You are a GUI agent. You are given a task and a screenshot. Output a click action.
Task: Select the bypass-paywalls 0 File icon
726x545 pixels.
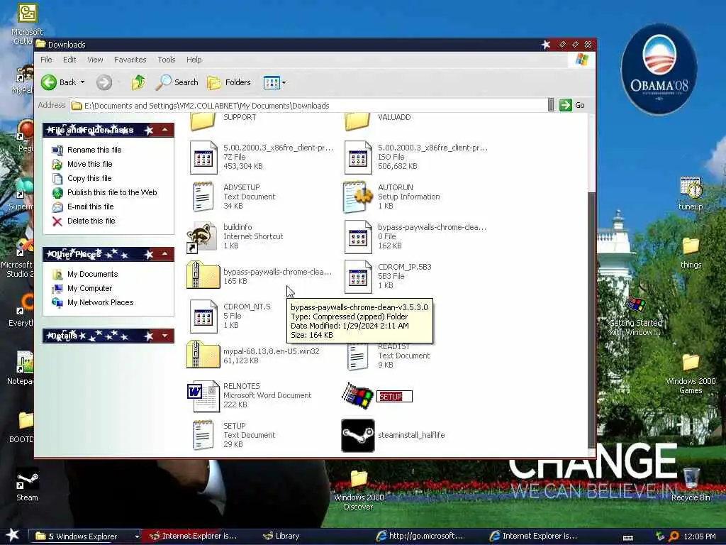[358, 237]
